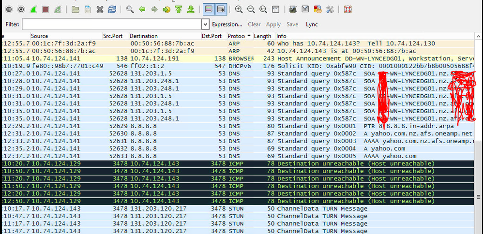The image size is (483, 234).
Task: Open a capture file (folder icon)
Action: 75,10
